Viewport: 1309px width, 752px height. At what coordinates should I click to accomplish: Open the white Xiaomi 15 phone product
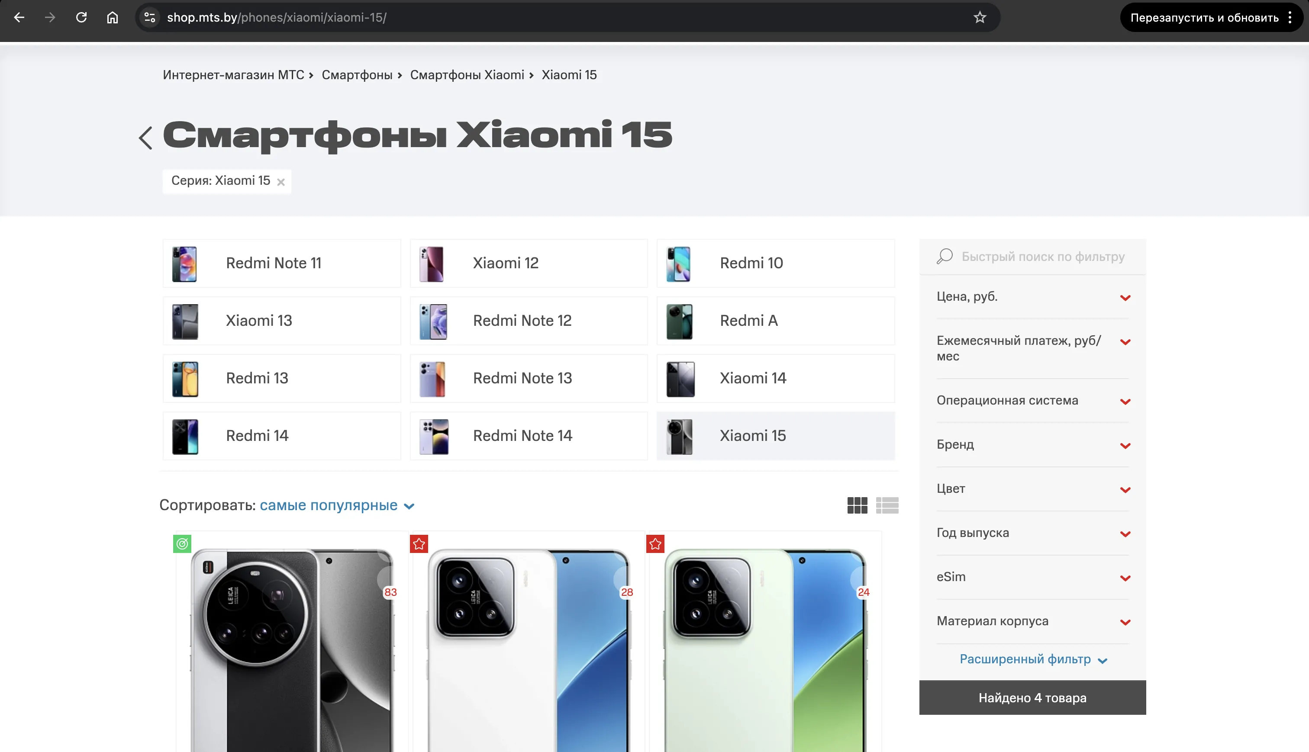[528, 650]
